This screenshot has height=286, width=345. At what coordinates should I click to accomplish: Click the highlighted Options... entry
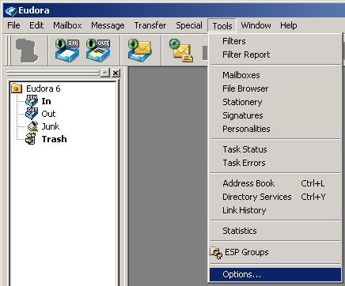tap(275, 274)
